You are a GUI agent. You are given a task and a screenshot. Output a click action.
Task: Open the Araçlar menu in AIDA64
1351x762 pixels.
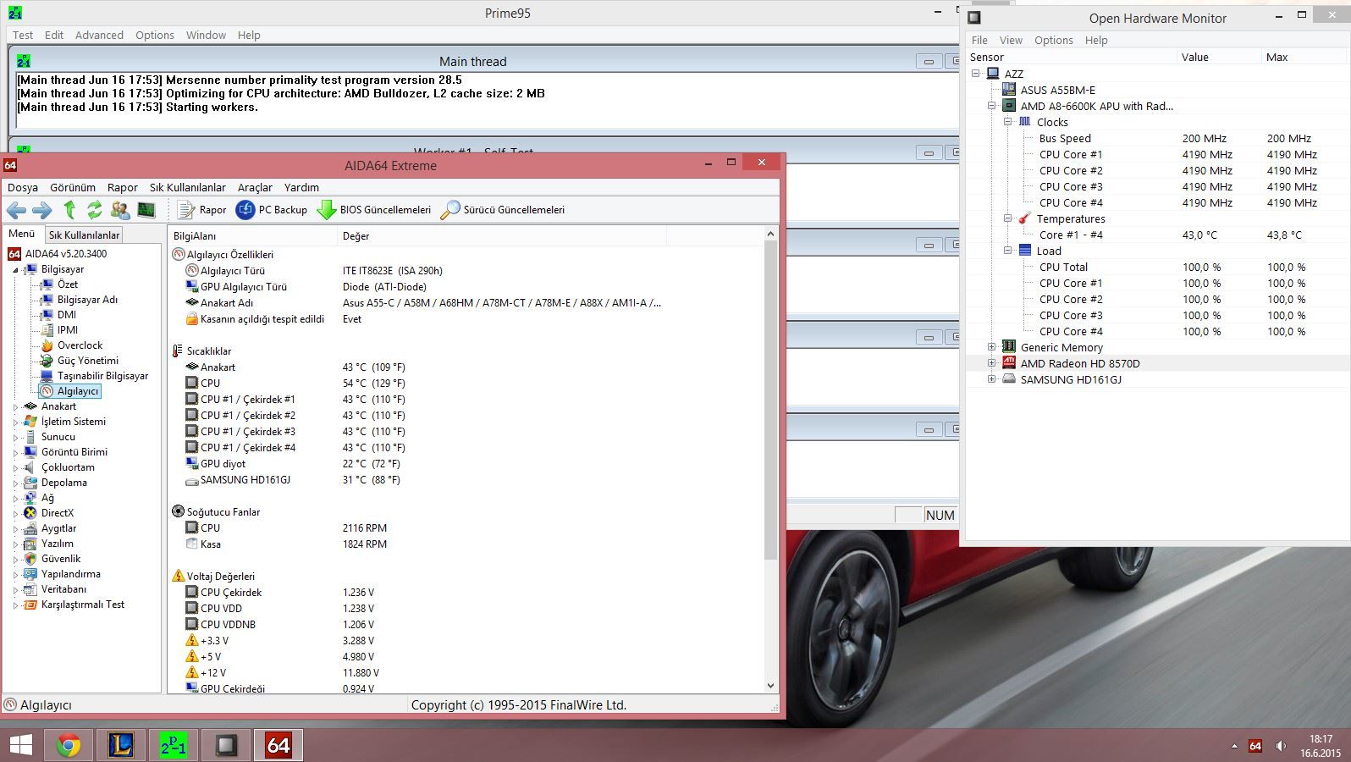(255, 187)
